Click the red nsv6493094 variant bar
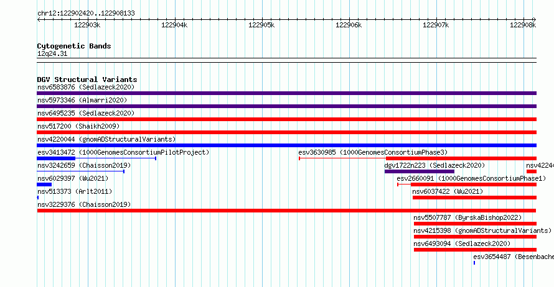 coord(475,250)
